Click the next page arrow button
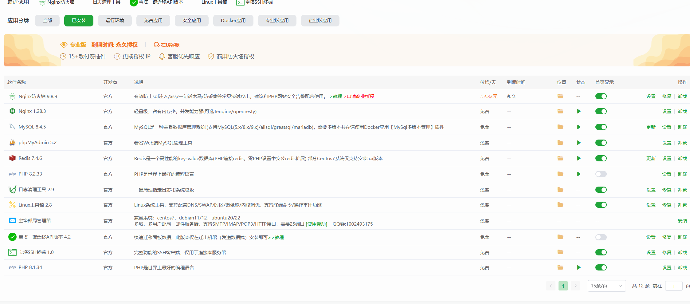The width and height of the screenshot is (690, 304). 575,286
